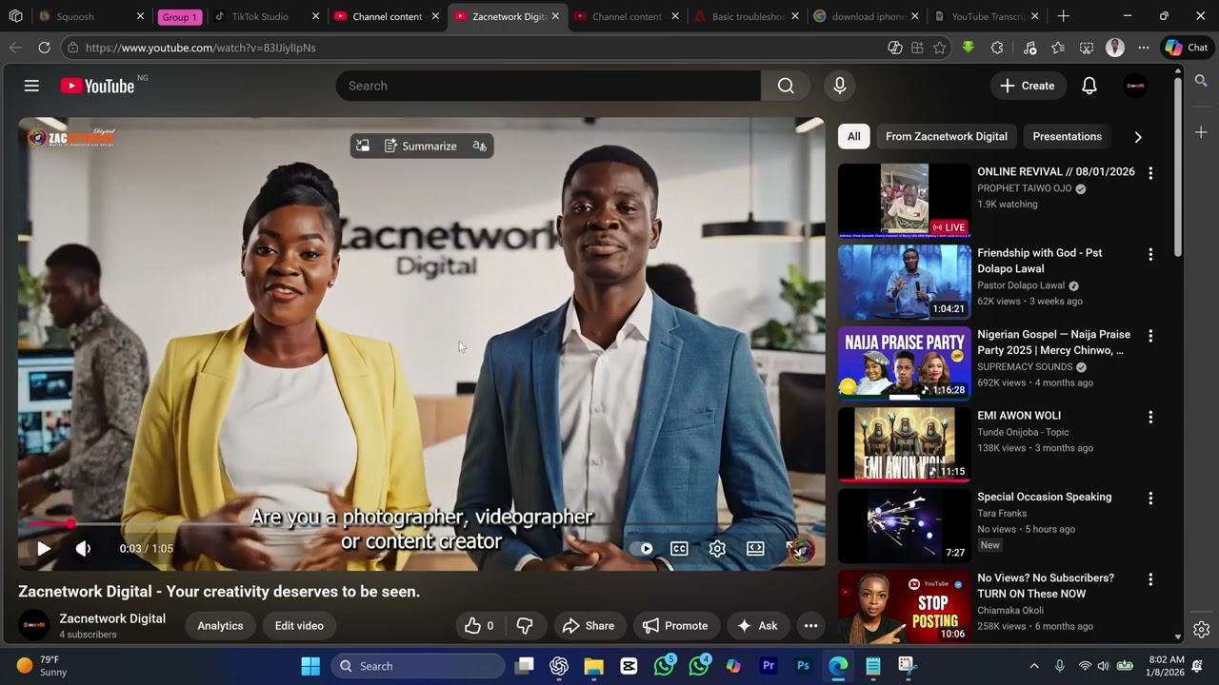Open Photoshop from the taskbar
Image resolution: width=1219 pixels, height=685 pixels.
[803, 666]
